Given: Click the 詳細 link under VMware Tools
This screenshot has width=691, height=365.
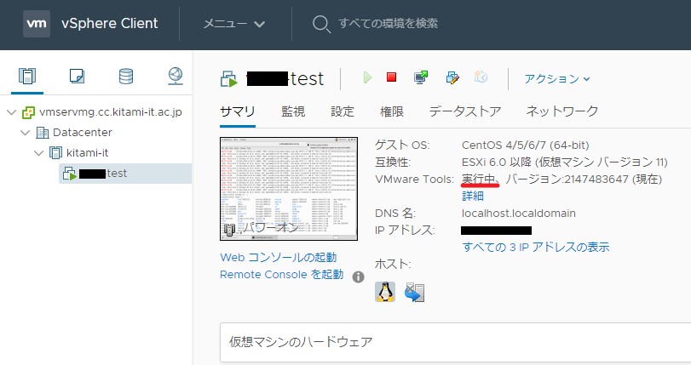Looking at the screenshot, I should tap(473, 196).
